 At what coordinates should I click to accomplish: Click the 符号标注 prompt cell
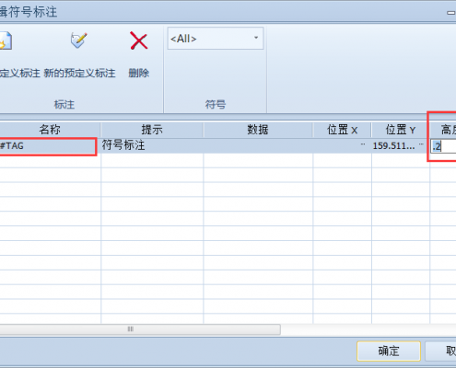(152, 145)
